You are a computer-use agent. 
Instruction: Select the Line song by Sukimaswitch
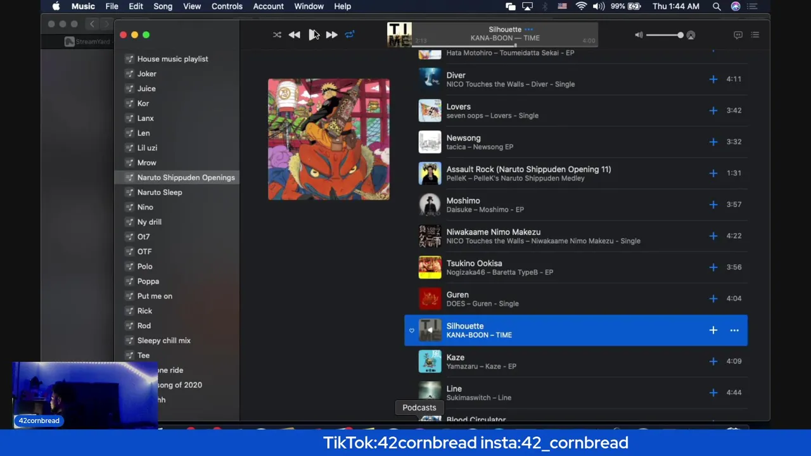coord(576,393)
